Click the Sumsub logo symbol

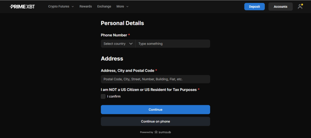[156, 132]
